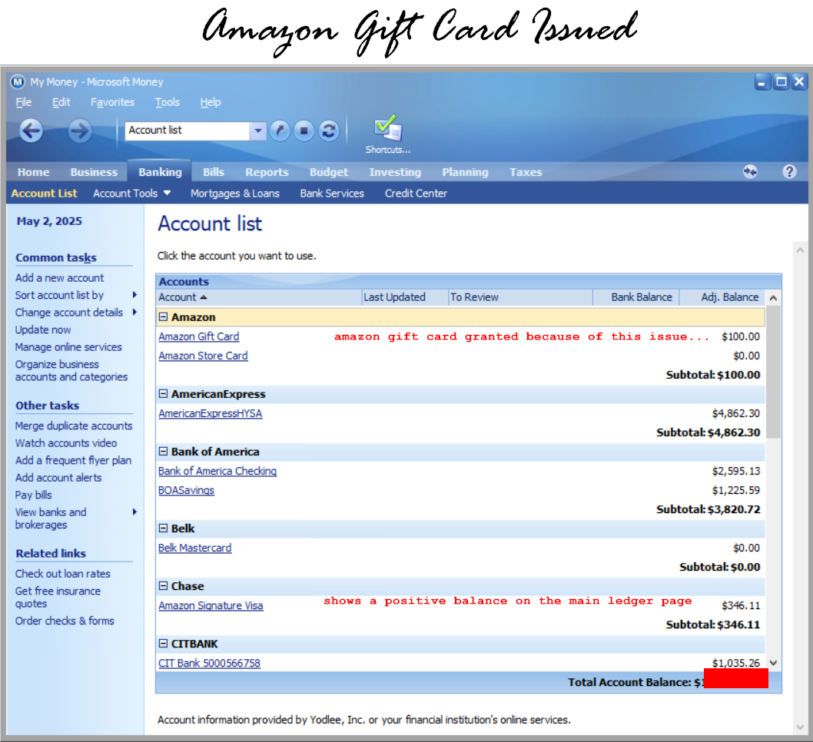Expand the Change account details submenu arrow

134,312
